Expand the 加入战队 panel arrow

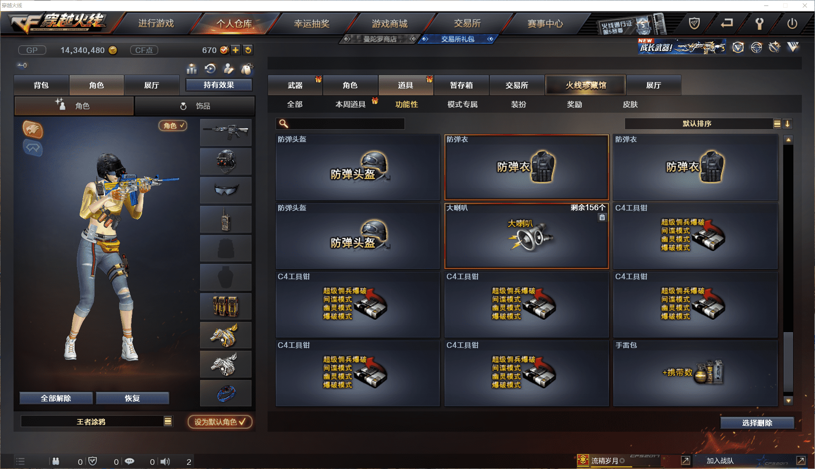click(801, 461)
